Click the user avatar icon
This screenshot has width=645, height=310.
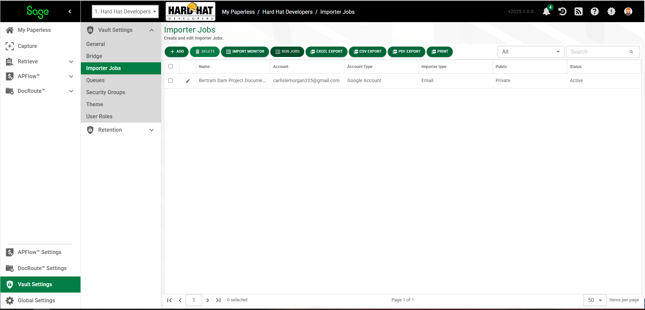click(x=628, y=12)
